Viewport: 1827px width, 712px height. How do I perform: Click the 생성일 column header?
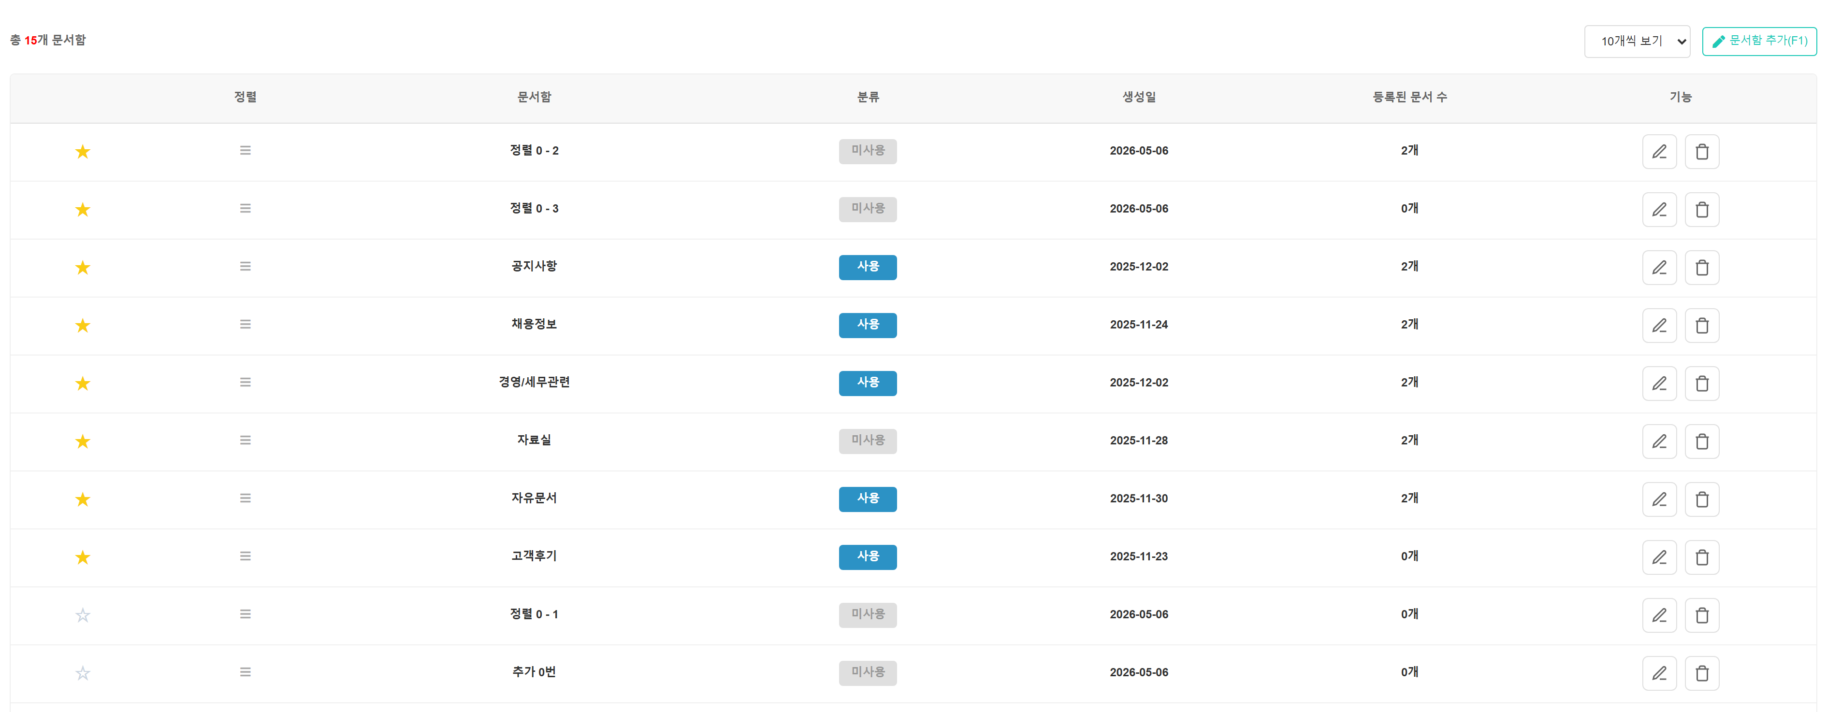tap(1139, 97)
